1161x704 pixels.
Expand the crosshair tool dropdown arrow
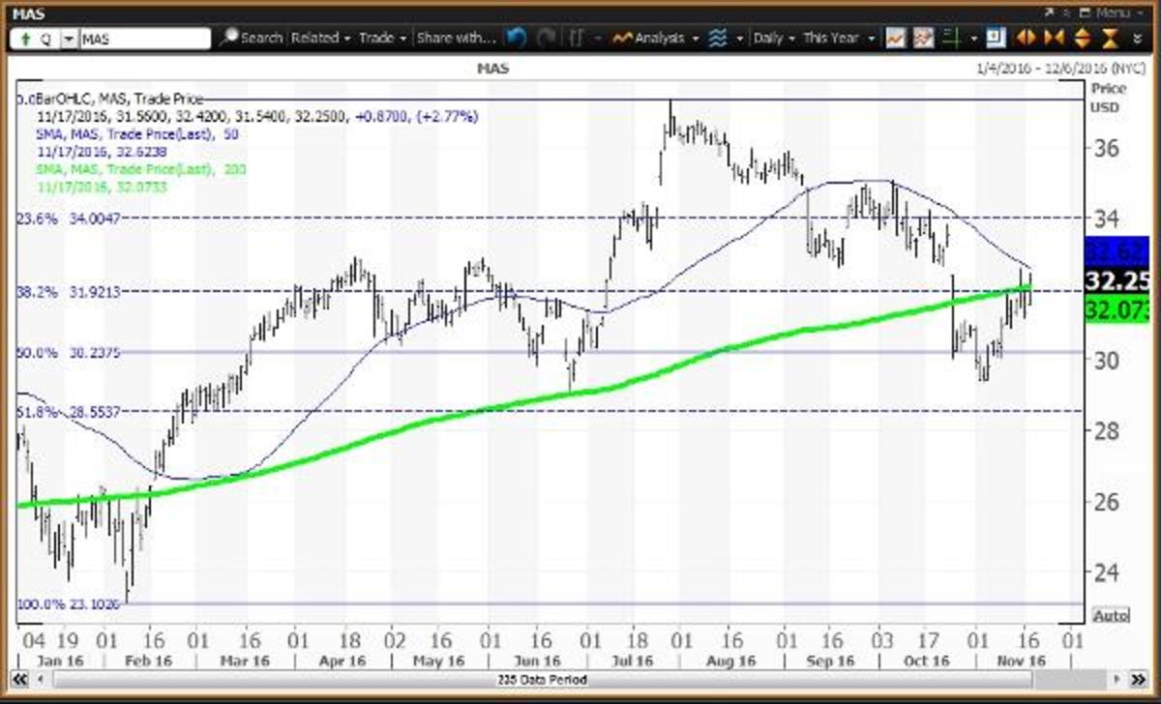(973, 39)
